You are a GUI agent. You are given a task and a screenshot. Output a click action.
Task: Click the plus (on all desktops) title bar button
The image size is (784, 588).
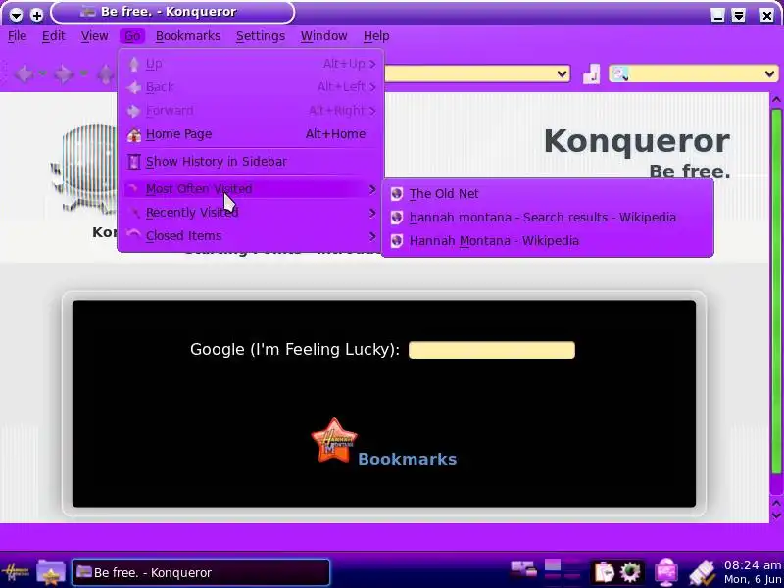tap(36, 15)
